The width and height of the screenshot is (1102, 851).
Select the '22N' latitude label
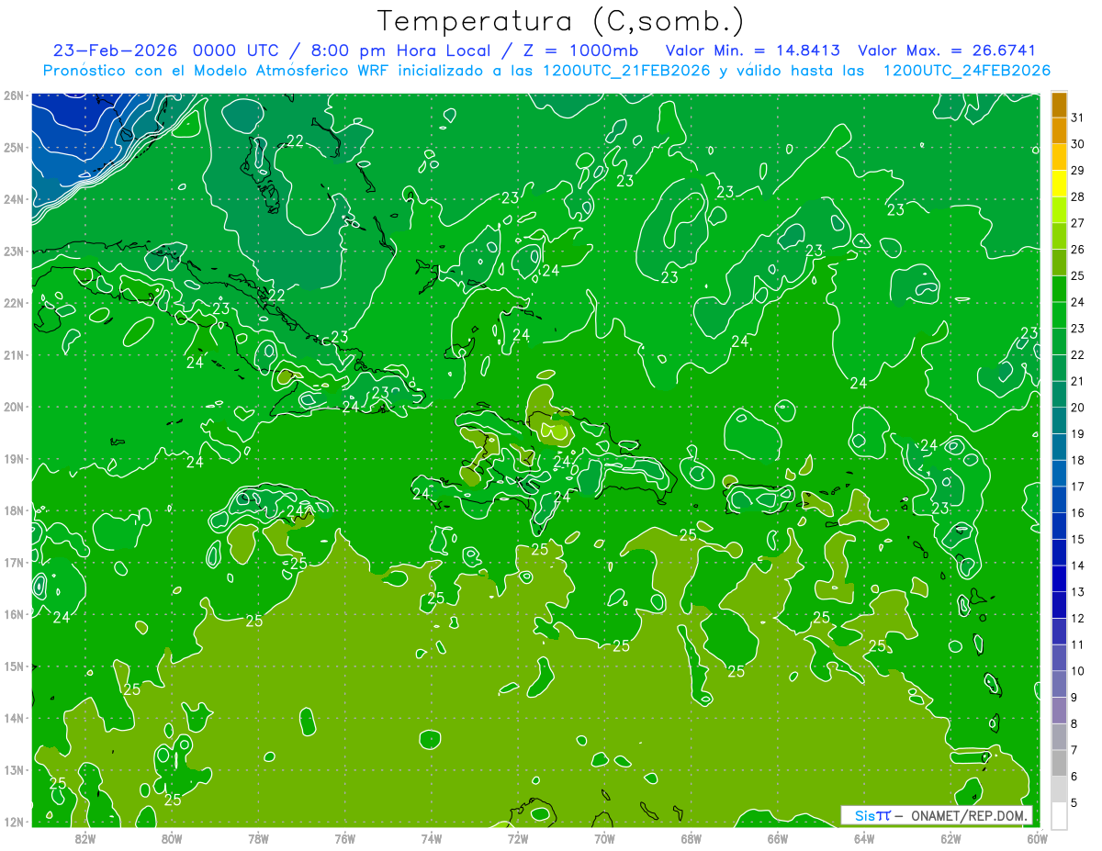pyautogui.click(x=13, y=303)
